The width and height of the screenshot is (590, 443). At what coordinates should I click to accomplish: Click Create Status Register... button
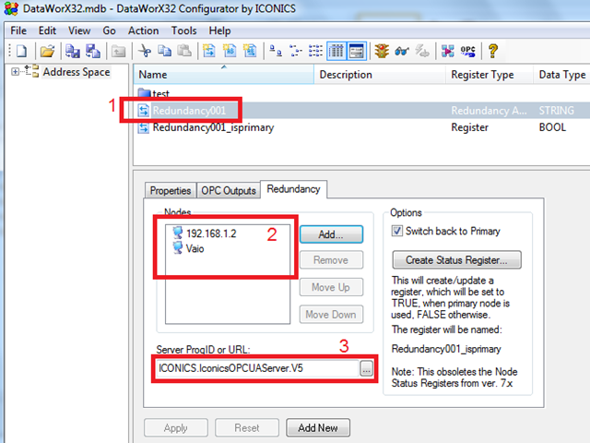[x=457, y=260]
